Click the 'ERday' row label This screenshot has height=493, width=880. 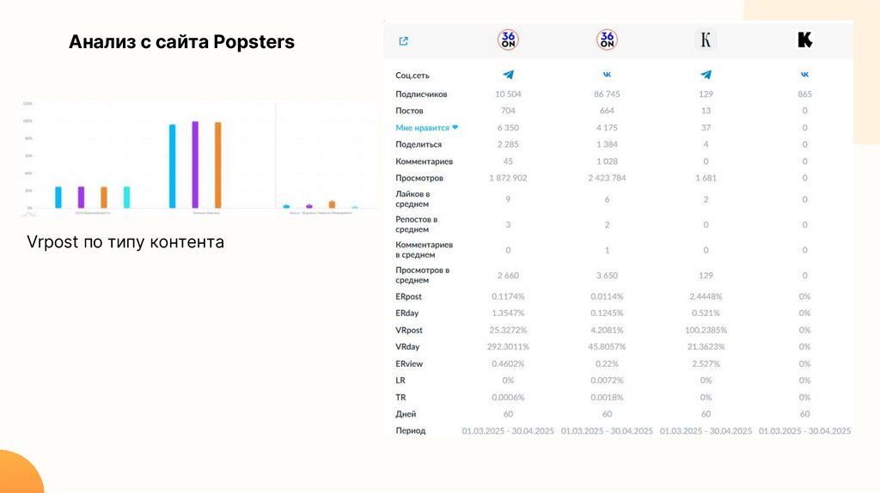[x=406, y=313]
